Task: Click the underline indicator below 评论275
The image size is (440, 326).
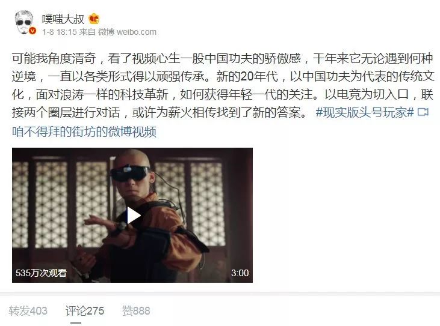Action: [76, 323]
